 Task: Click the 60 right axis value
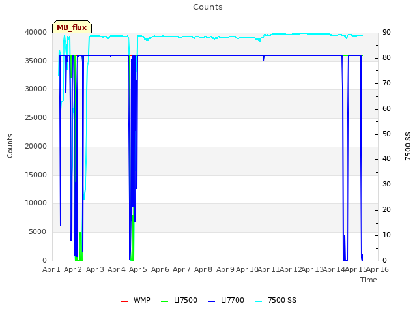[x=386, y=109]
